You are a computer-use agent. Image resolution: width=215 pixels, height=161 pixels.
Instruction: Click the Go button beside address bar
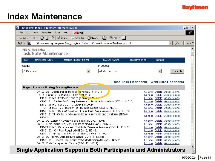coord(178,43)
